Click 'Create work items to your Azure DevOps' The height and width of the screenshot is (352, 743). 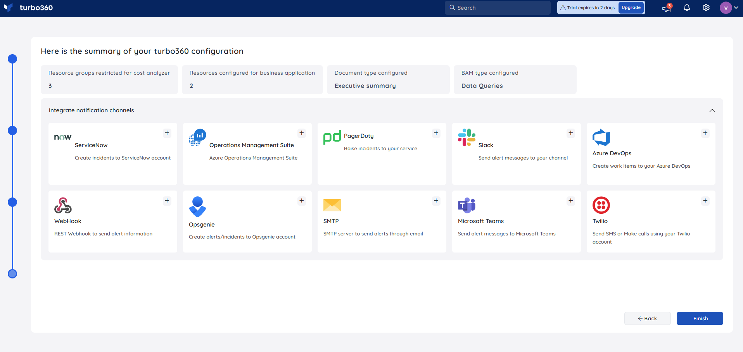(x=641, y=166)
